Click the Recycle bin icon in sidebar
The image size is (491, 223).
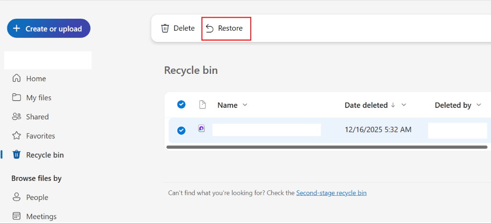coord(17,155)
